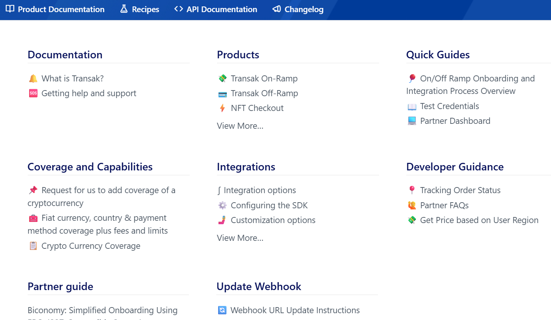Click the open book icon by Test Credentials
551x320 pixels.
412,106
